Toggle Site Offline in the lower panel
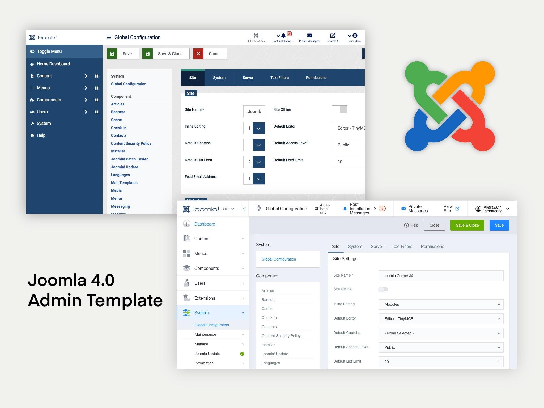The image size is (544, 408). [383, 289]
